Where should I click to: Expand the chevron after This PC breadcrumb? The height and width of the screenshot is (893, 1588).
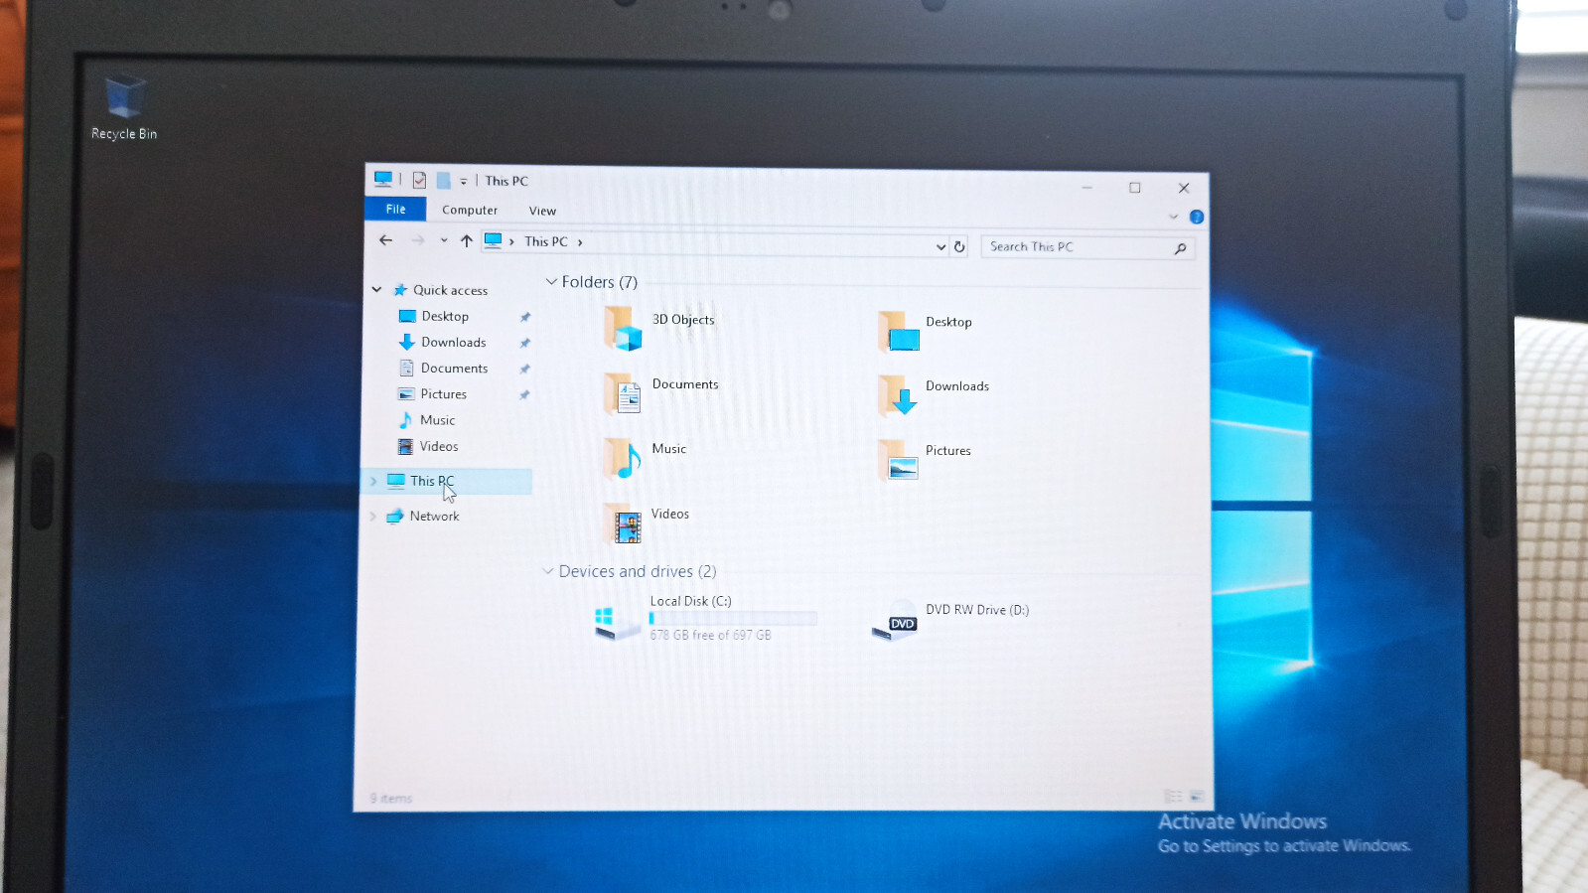pyautogui.click(x=580, y=242)
